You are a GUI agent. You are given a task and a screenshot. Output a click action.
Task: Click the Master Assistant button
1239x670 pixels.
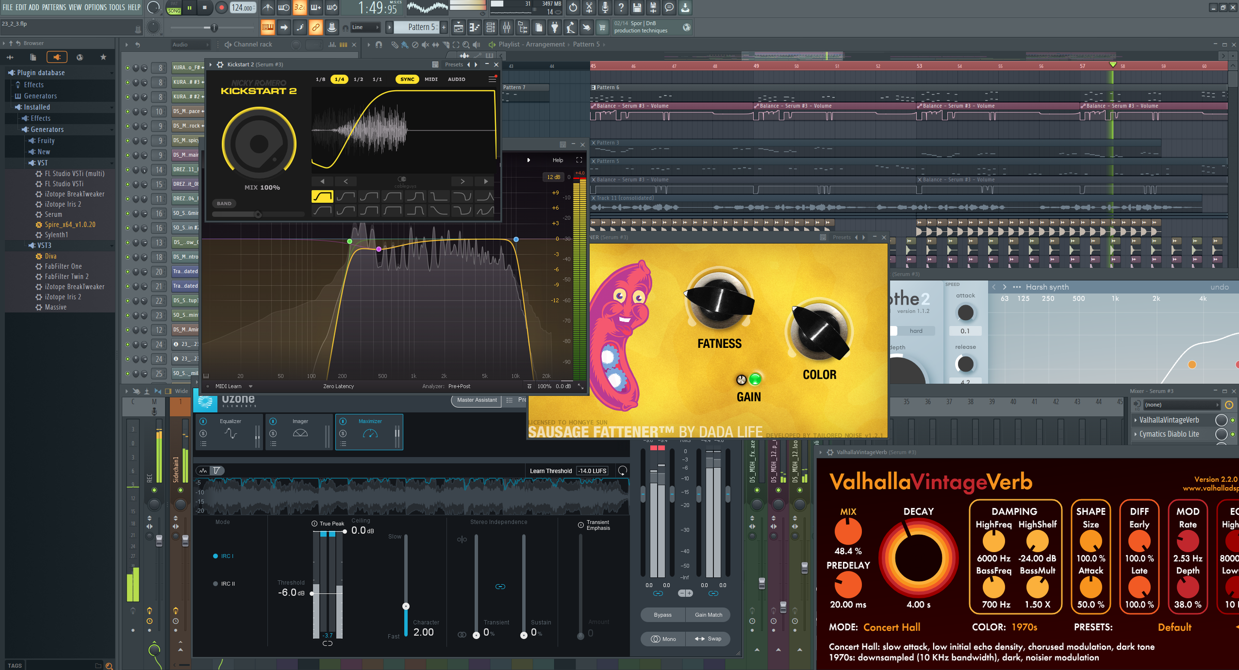pos(476,400)
